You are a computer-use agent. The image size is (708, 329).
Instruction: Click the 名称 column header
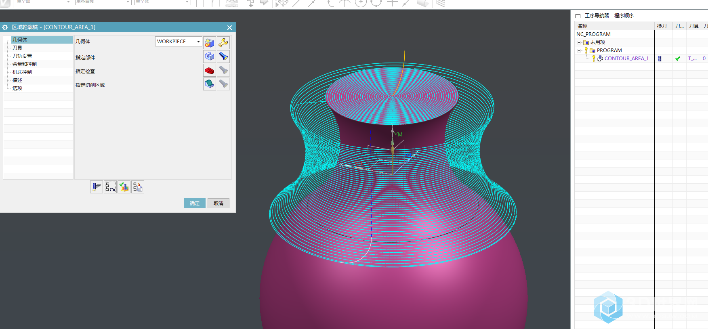(614, 26)
